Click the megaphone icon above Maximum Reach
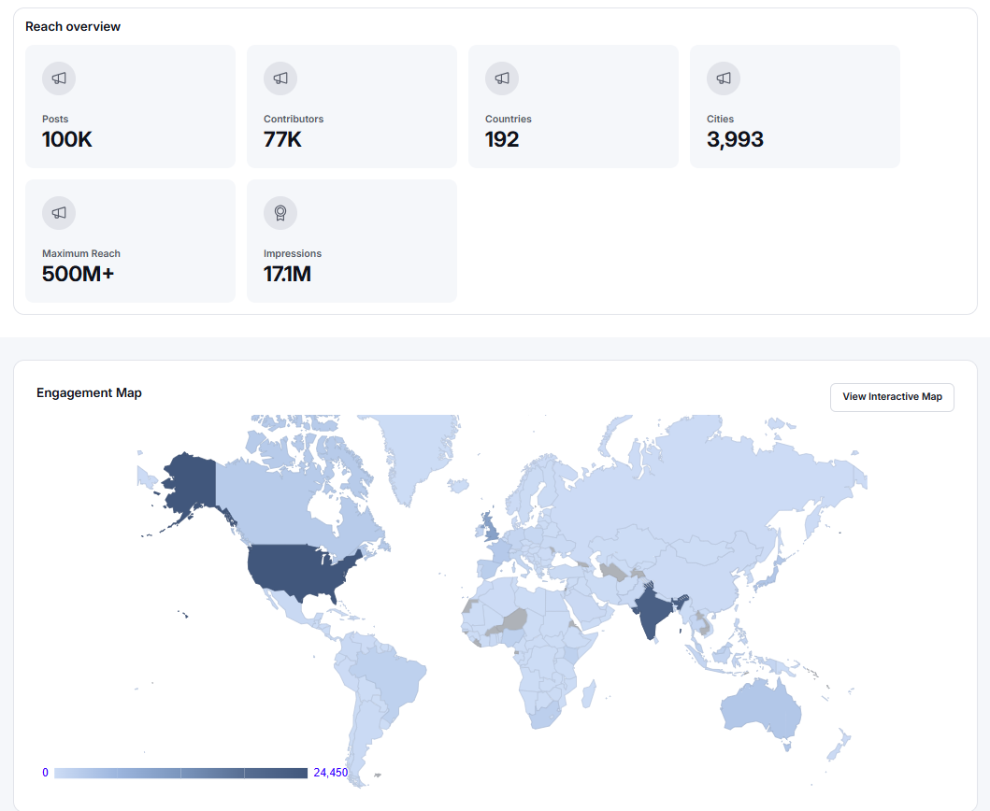 [x=59, y=213]
